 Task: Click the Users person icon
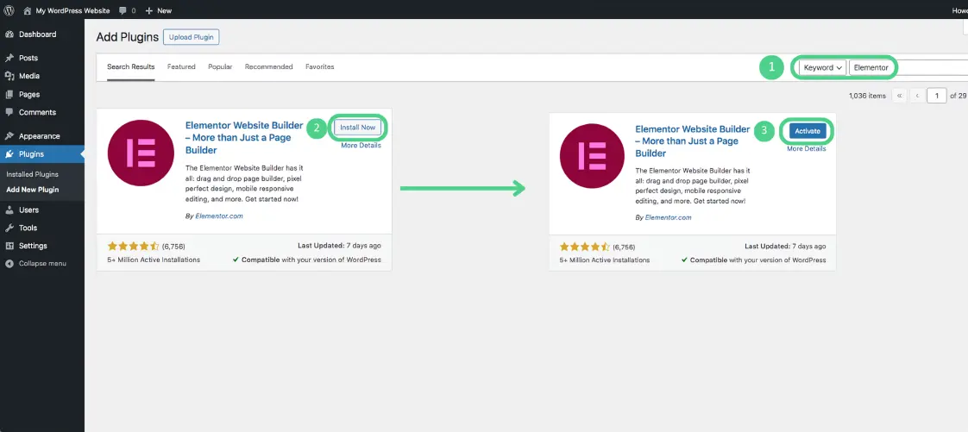pyautogui.click(x=9, y=210)
